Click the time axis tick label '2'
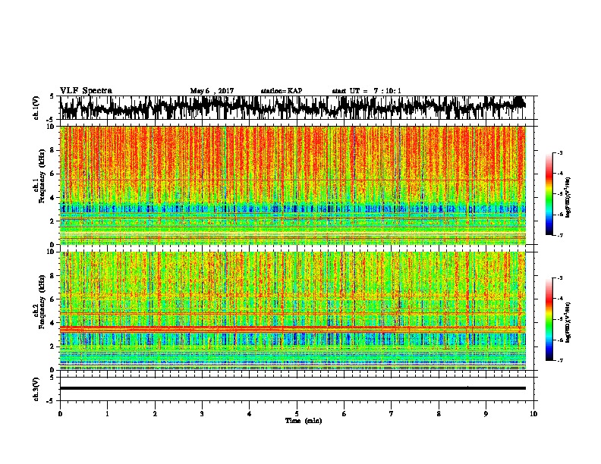The width and height of the screenshot is (601, 464). (155, 414)
